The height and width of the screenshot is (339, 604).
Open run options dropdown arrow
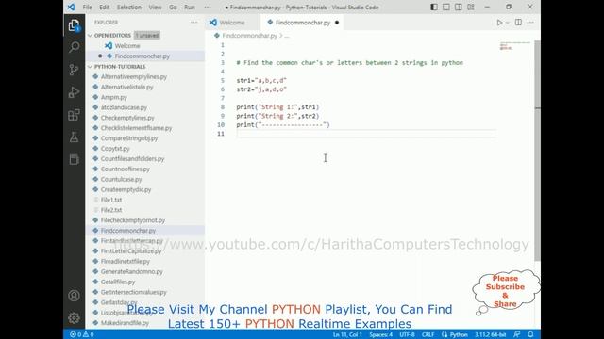(x=508, y=23)
